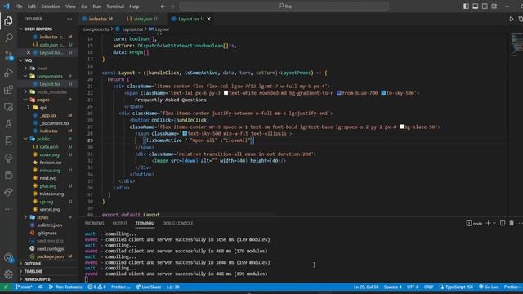523x294 pixels.
Task: Close Layout.tsx in Open Editors list
Action: coord(29,52)
